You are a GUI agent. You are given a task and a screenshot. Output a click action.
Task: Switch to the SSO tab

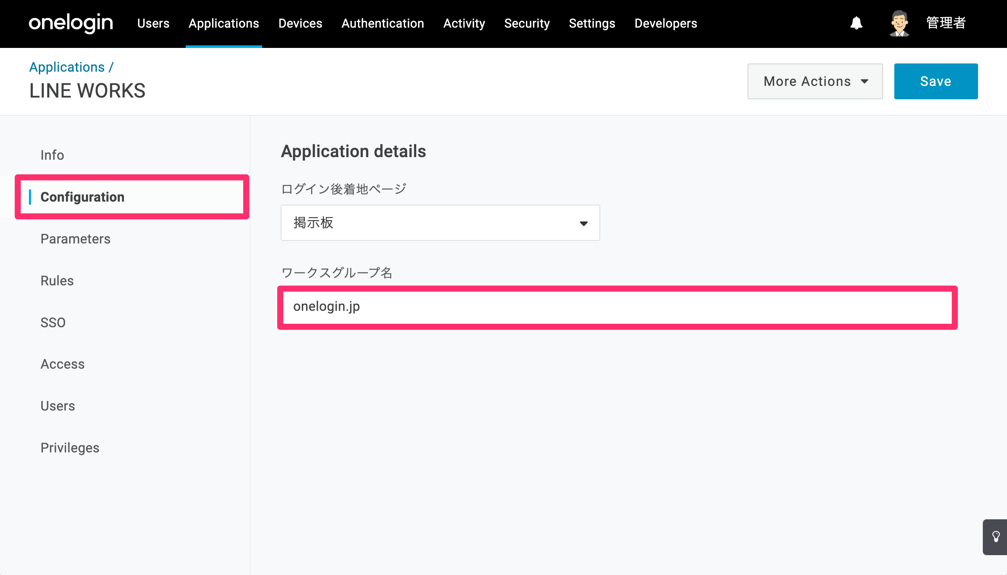point(53,322)
